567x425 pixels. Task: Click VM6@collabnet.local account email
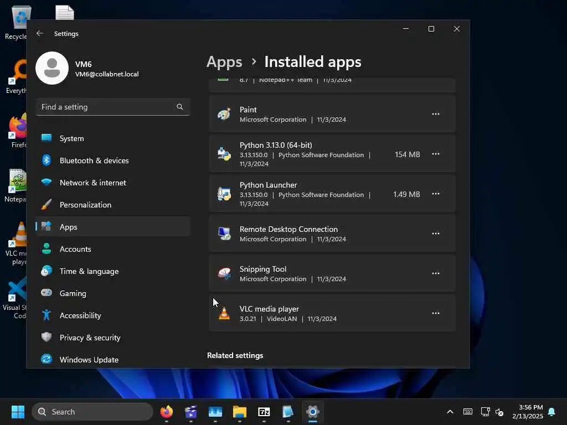[107, 74]
